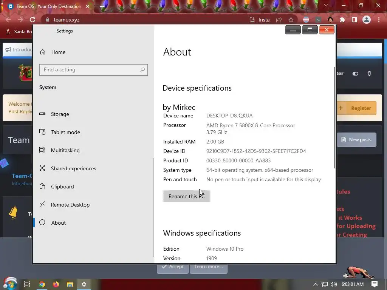Open Shared experiences settings
Image resolution: width=387 pixels, height=290 pixels.
click(x=68, y=168)
